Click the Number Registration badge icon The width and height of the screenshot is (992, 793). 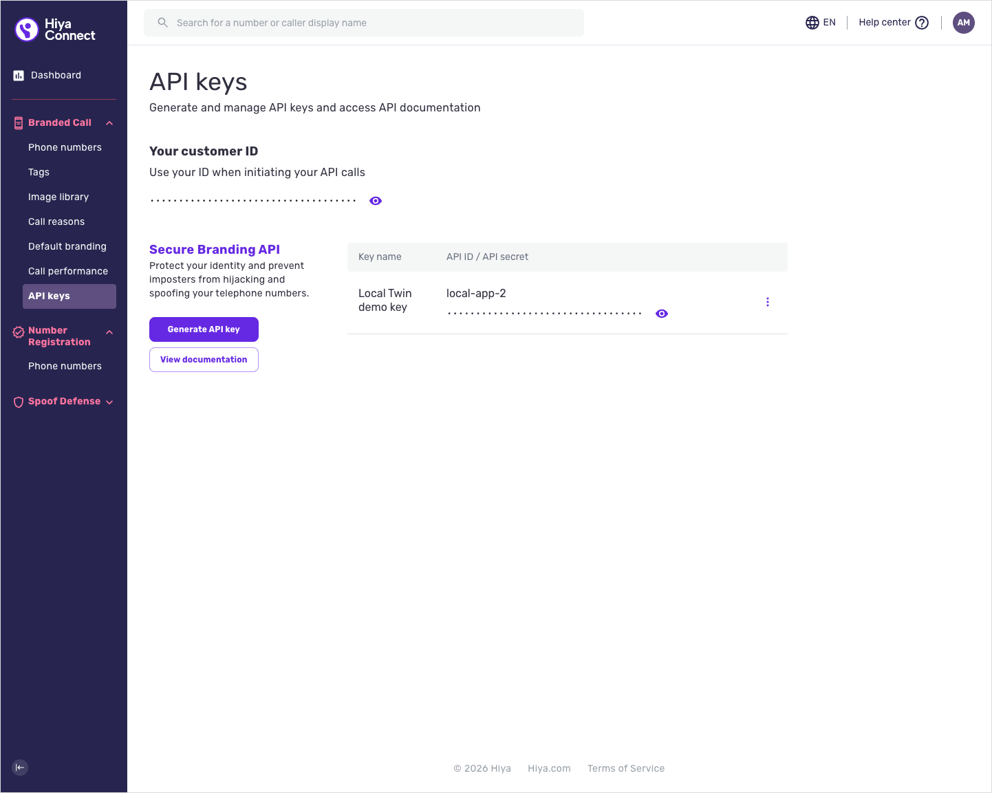[19, 333]
